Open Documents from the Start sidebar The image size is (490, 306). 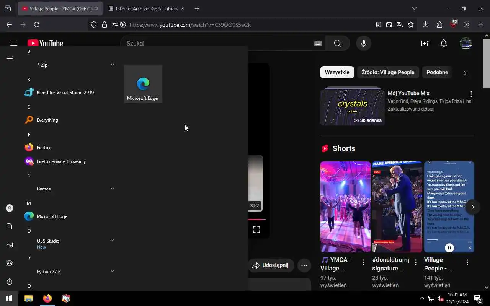click(x=10, y=226)
